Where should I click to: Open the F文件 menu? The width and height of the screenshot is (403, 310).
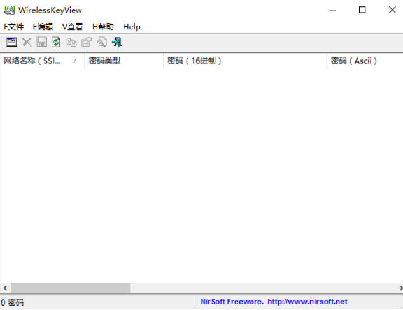(13, 27)
